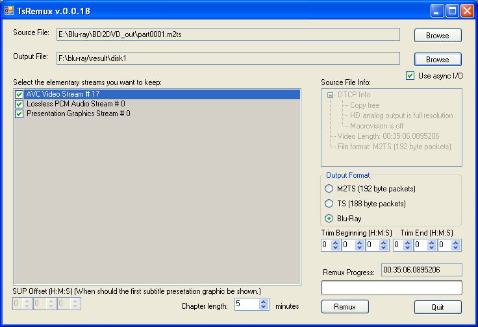Click the Chapter length value field
This screenshot has height=327, width=478.
point(247,304)
